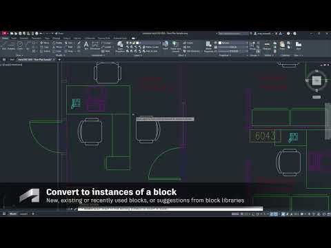The image size is (331, 248).
Task: Toggle ribbon minimize button beside tabs
Action: tap(133, 38)
